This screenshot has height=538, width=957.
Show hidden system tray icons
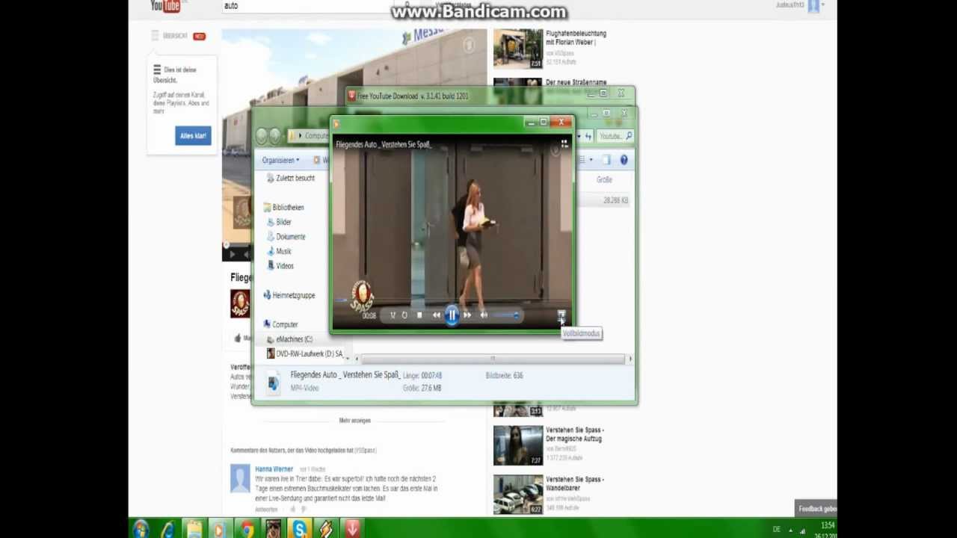[x=791, y=530]
